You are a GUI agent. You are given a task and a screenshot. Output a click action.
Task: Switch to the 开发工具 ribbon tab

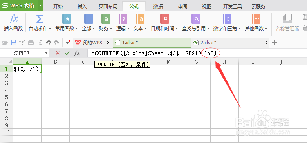click(233, 6)
